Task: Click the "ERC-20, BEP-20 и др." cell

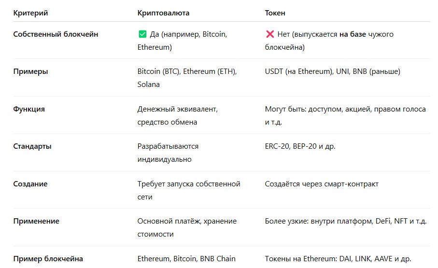Action: pyautogui.click(x=299, y=146)
